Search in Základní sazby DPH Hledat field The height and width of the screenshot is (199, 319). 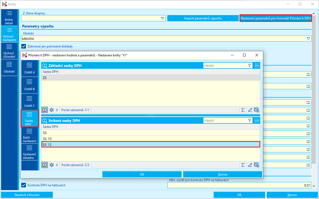click(x=225, y=66)
